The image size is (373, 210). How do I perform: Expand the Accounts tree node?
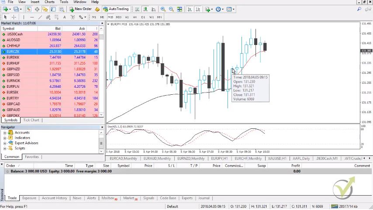[x=5, y=133]
